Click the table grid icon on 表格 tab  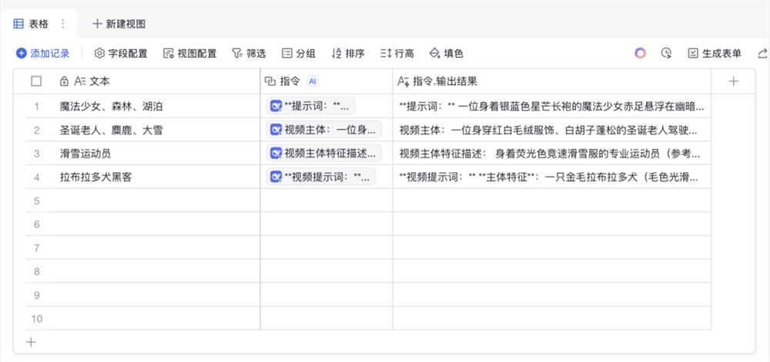coord(18,24)
